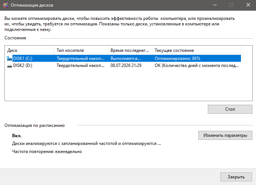Screen dimensions: 256x185
Task: Click the Disk Optimization app icon in title bar
Action: [6, 5]
